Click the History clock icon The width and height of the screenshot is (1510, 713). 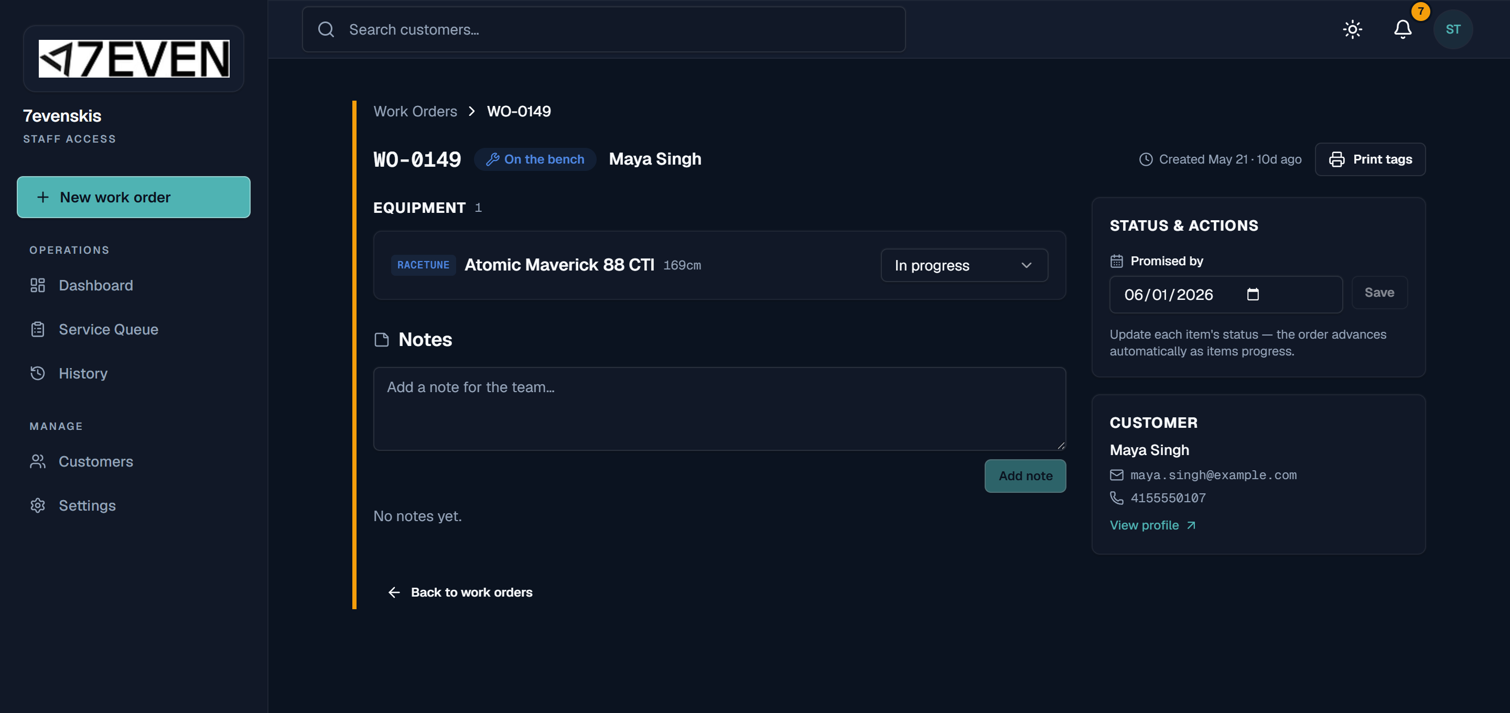click(x=38, y=373)
